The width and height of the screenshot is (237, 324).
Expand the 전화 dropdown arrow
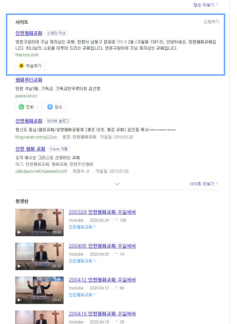37,107
